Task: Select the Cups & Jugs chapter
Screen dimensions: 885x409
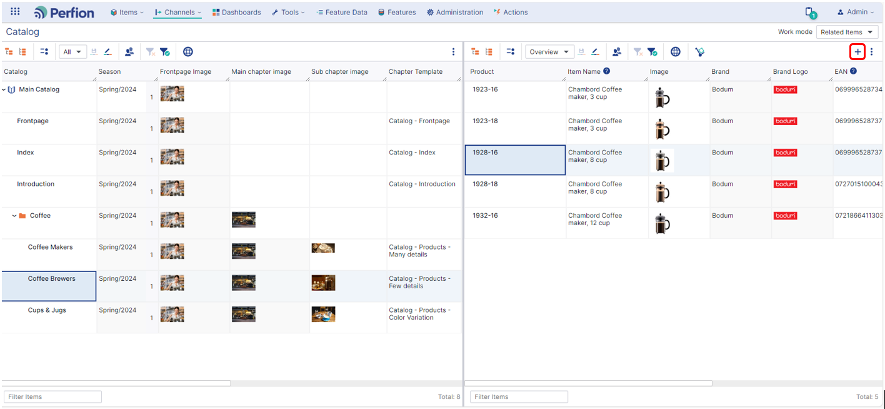Action: click(47, 310)
